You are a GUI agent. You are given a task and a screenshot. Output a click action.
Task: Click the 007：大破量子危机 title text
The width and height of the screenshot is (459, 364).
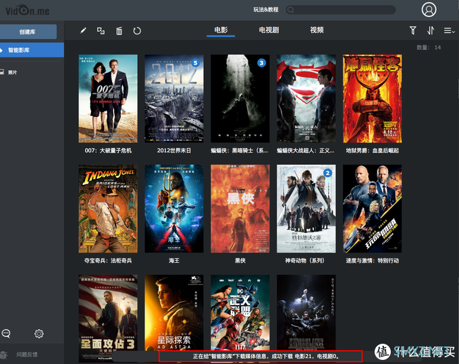[108, 151]
